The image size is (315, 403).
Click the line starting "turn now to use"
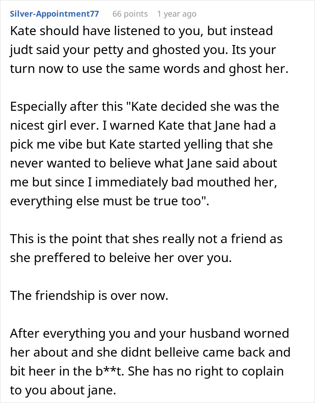[148, 70]
